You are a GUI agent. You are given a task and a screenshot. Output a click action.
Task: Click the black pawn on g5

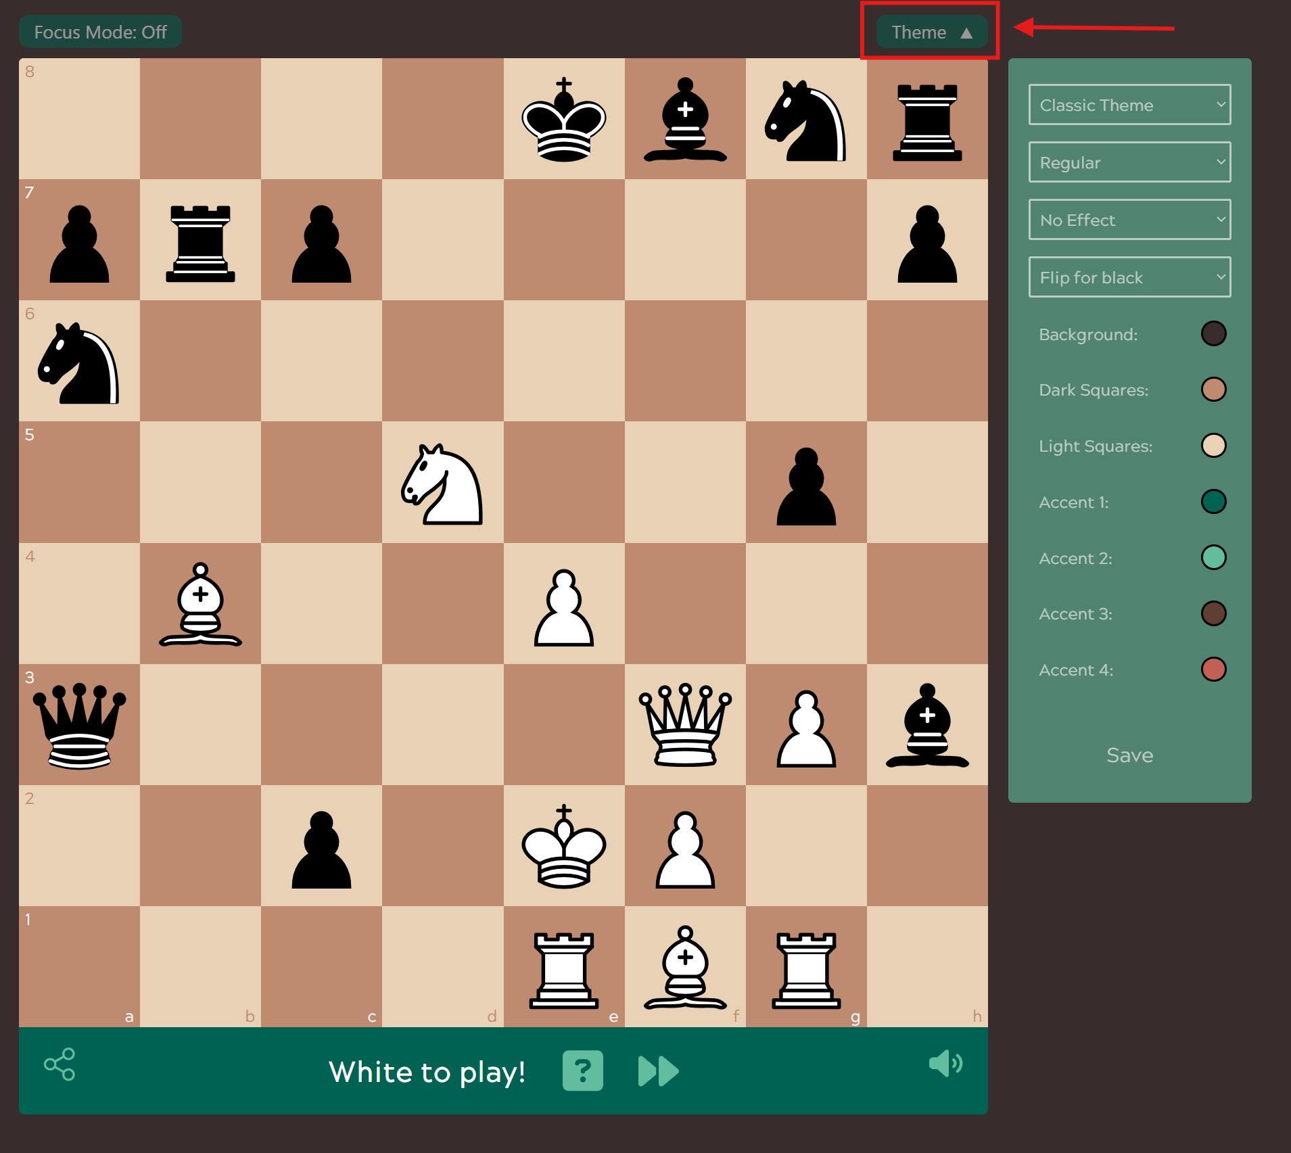806,486
